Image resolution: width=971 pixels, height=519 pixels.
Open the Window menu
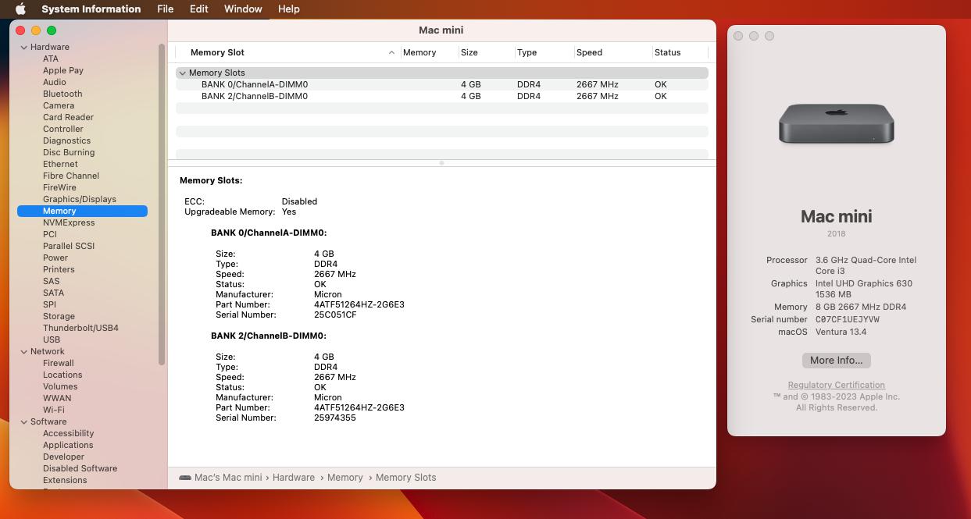click(x=243, y=9)
